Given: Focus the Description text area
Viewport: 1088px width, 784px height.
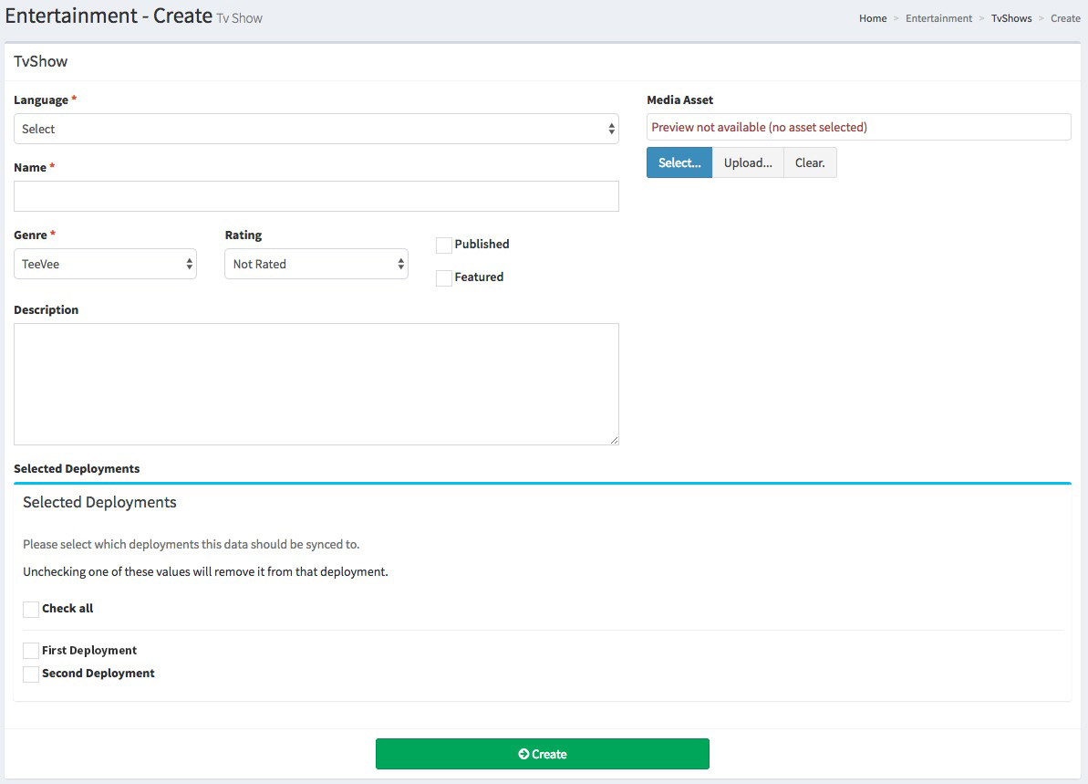Looking at the screenshot, I should pos(316,383).
